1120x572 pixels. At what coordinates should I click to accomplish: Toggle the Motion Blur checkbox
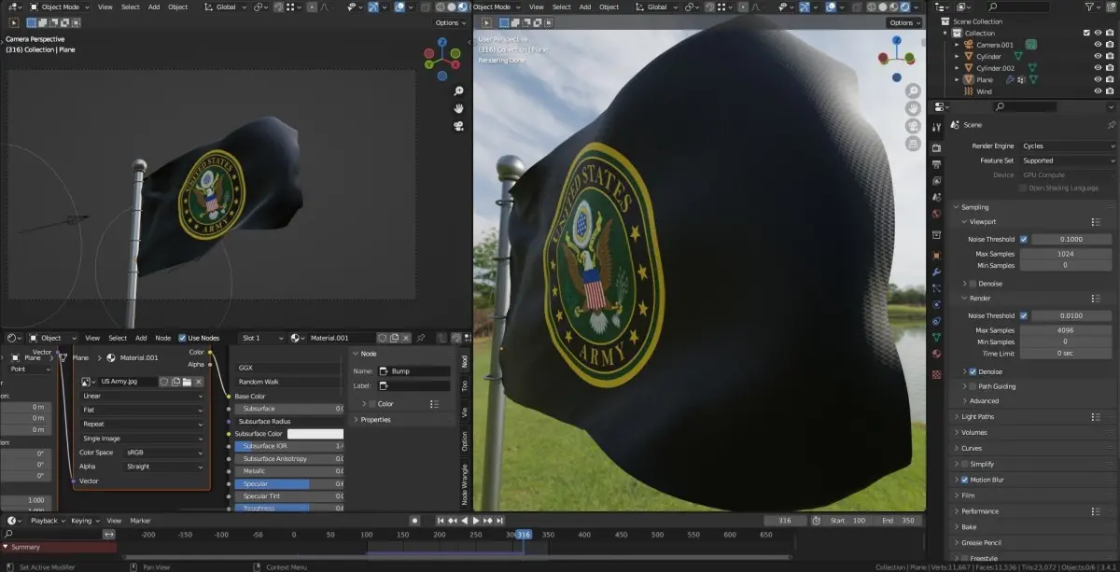point(964,480)
